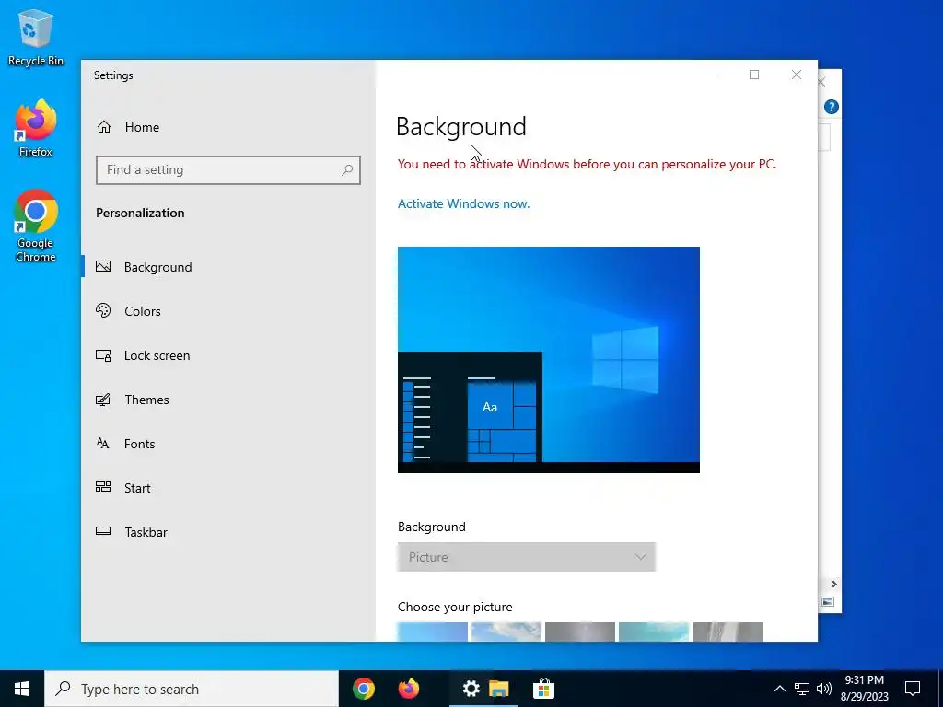Choose the fourth teal picture thumbnail
Image resolution: width=943 pixels, height=707 pixels.
(654, 632)
